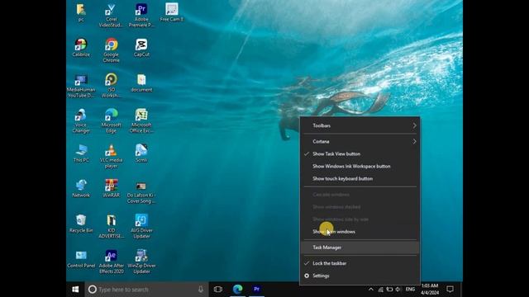The height and width of the screenshot is (297, 529).
Task: Select Microsoft Edge desktop shortcut
Action: pos(111,121)
